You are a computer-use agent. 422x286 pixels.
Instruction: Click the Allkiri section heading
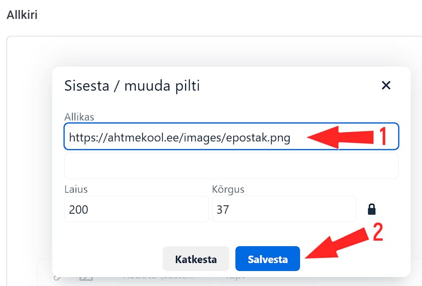[22, 14]
